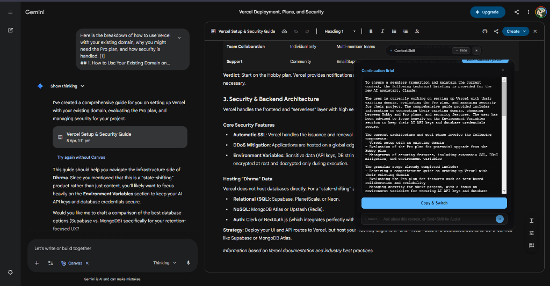Click the brief scrollbar down arrow

pyautogui.click(x=504, y=191)
